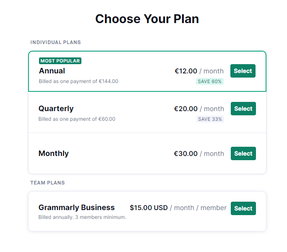The image size is (287, 252).
Task: Click the 'Billed as one payment of €144.00' note
Action: tap(78, 81)
